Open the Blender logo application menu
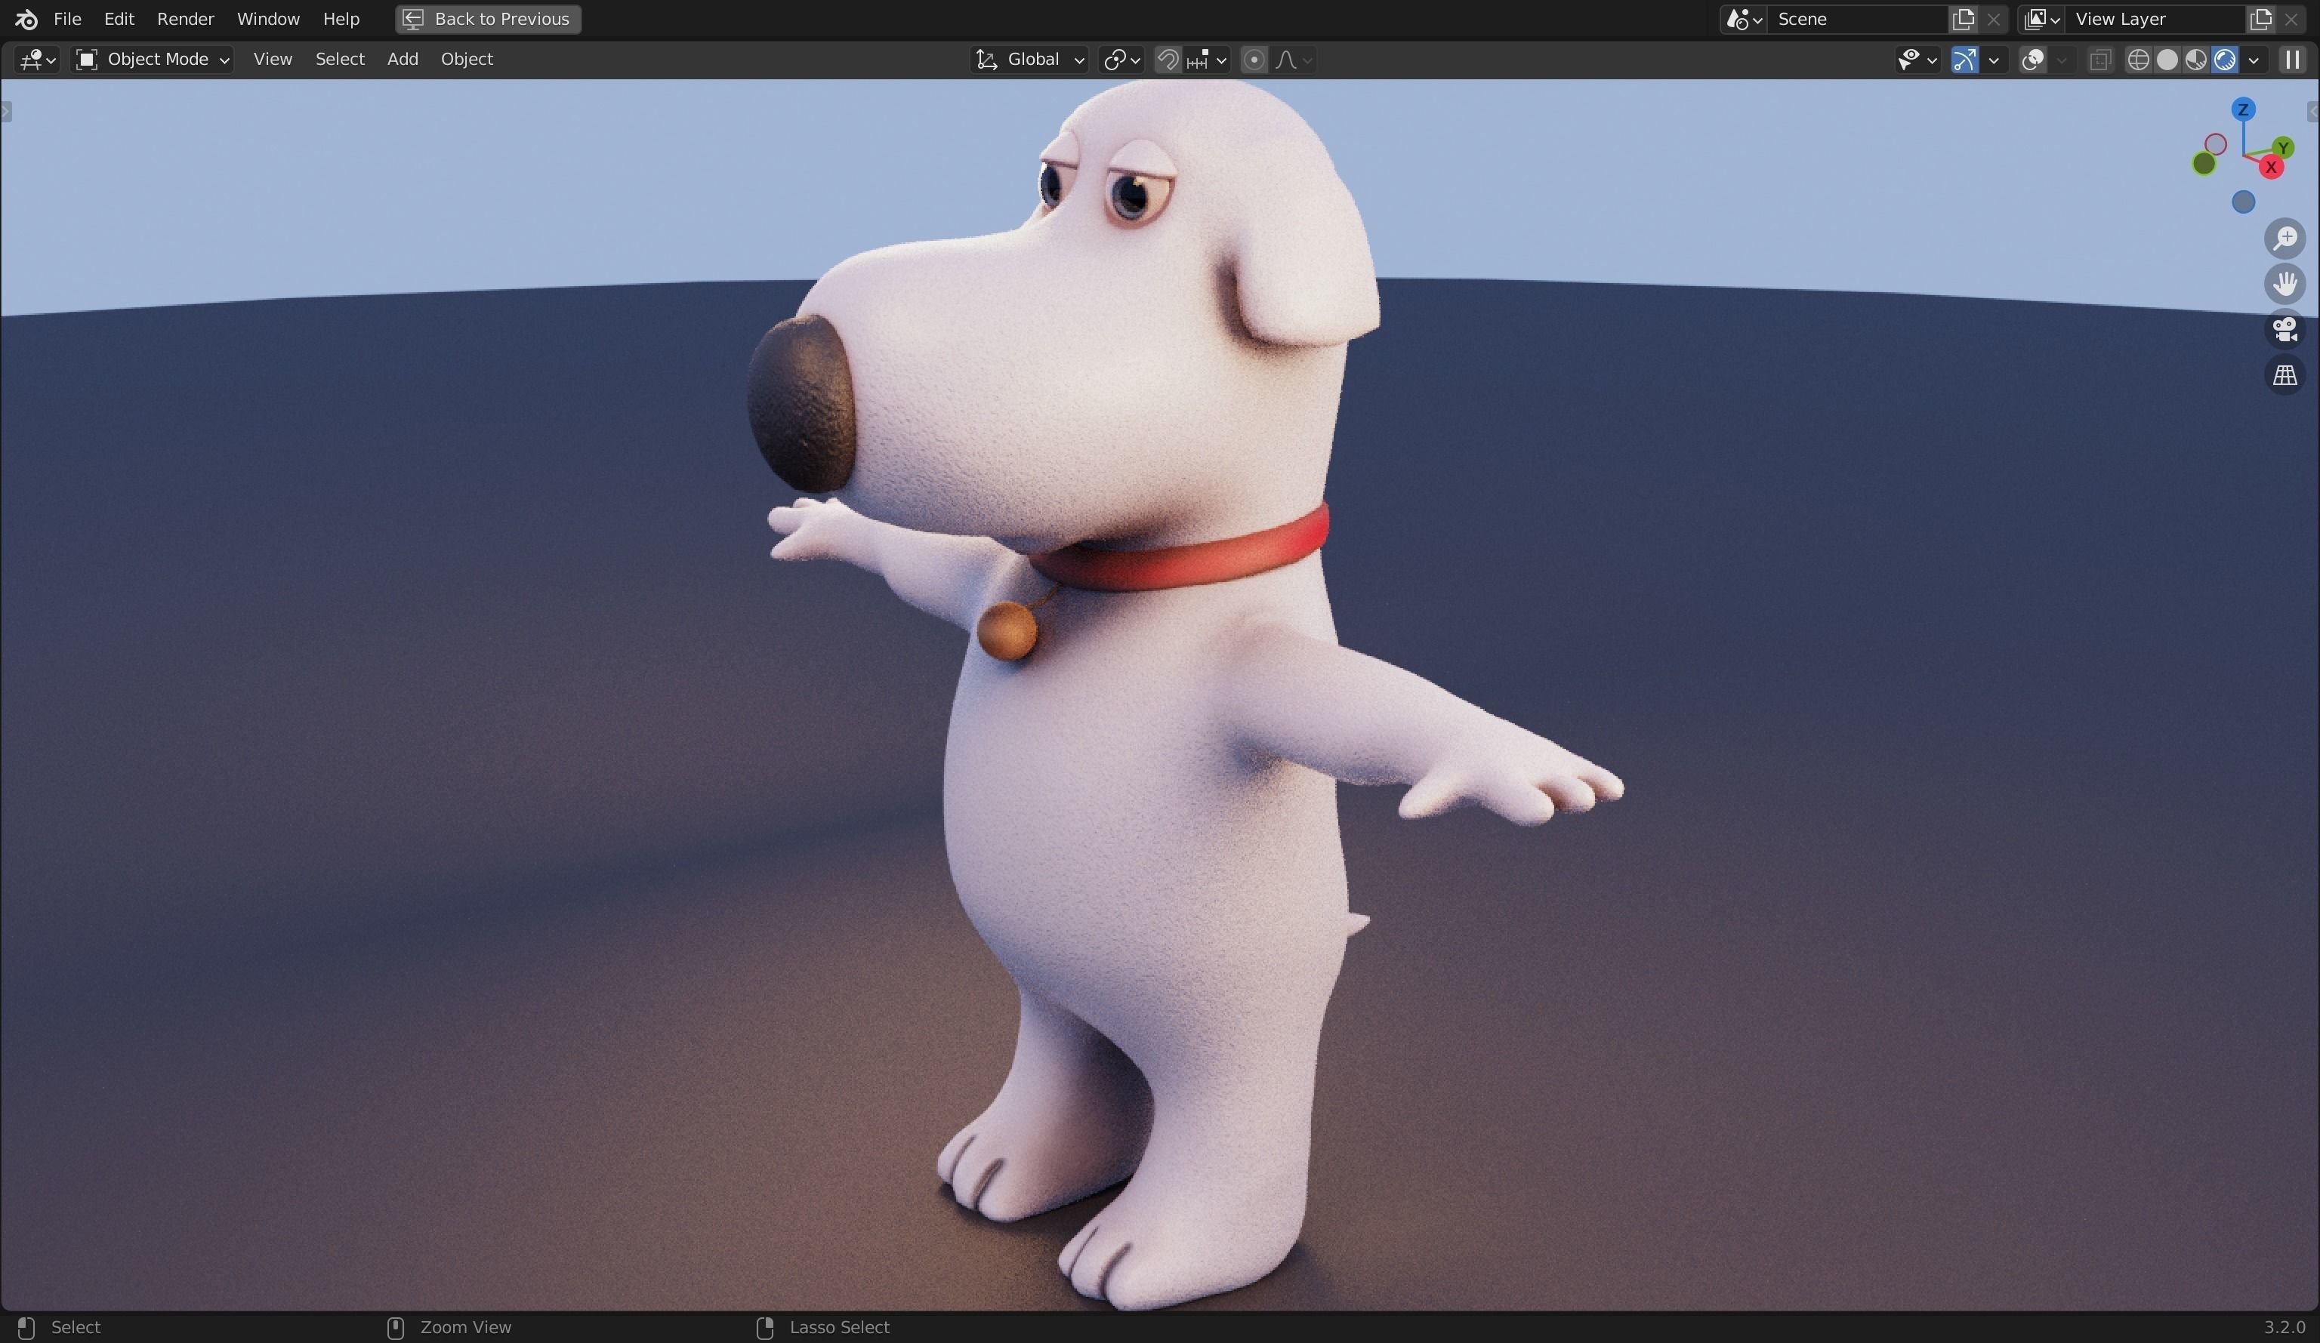2320x1343 pixels. tap(26, 20)
